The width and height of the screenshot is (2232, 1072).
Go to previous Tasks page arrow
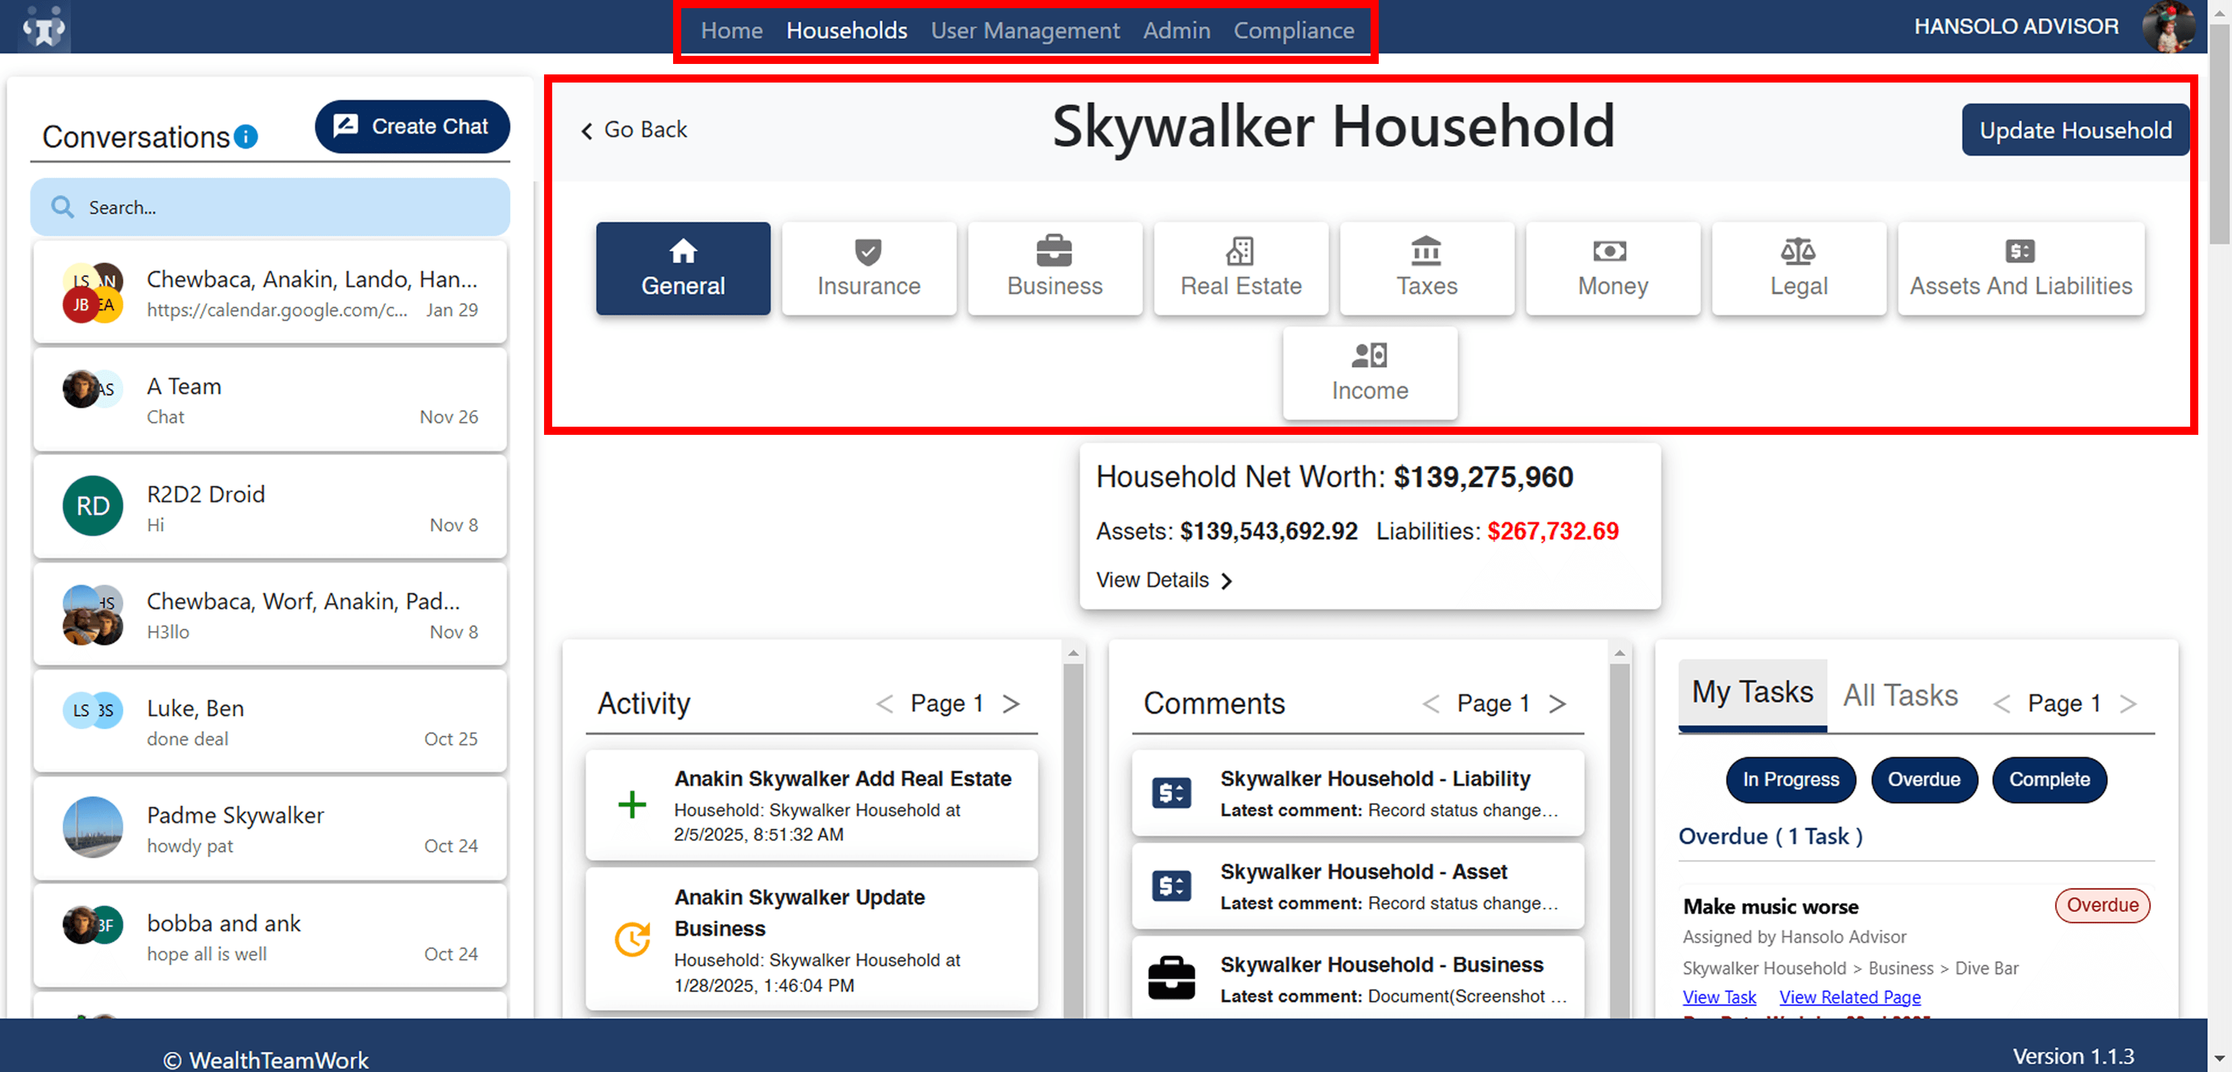point(2001,703)
